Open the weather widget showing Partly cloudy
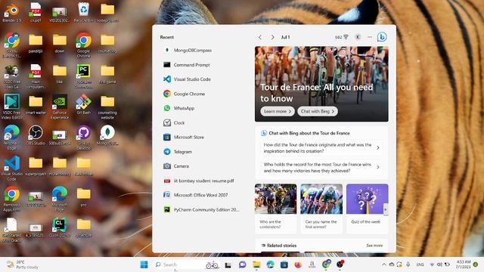This screenshot has width=484, height=272. [23, 264]
